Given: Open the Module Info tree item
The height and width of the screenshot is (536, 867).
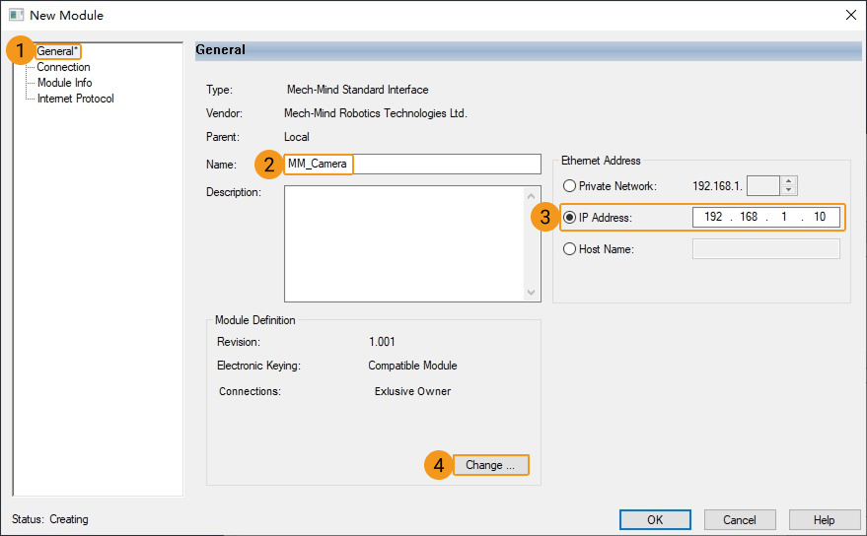Looking at the screenshot, I should pos(64,83).
